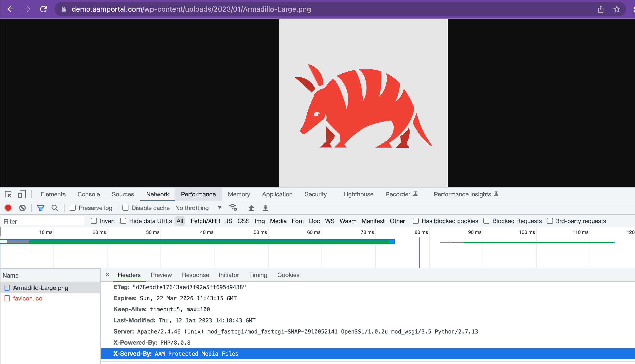Close the request details pane
Screen dimensions: 635x364
tap(108, 275)
